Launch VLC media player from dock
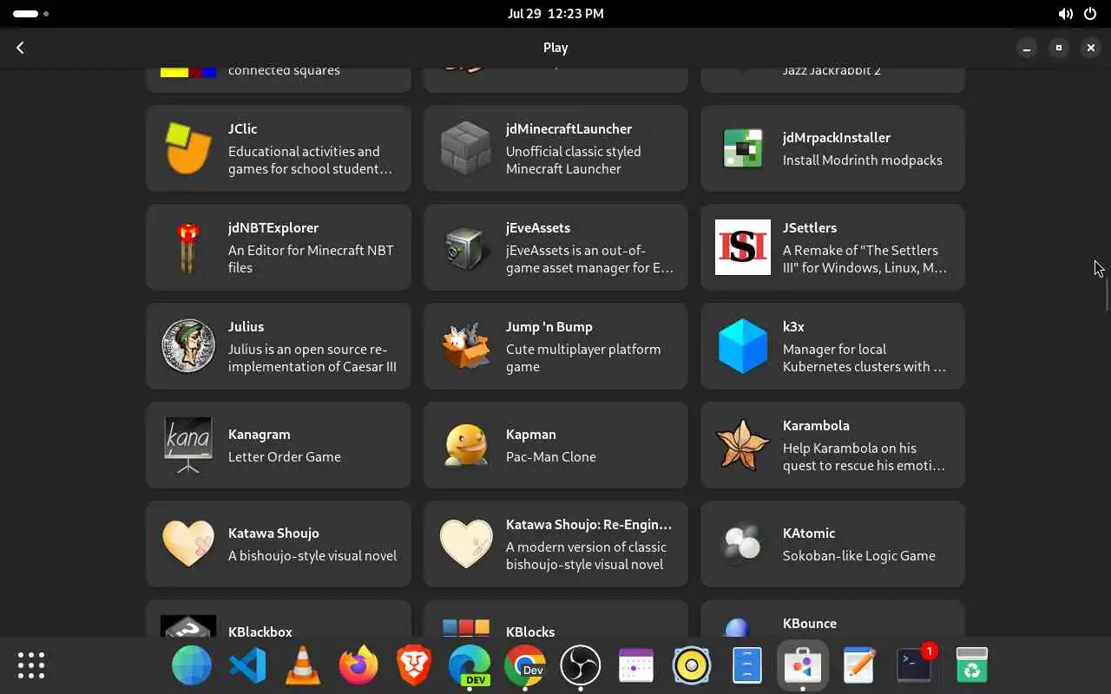This screenshot has height=694, width=1111. [303, 665]
